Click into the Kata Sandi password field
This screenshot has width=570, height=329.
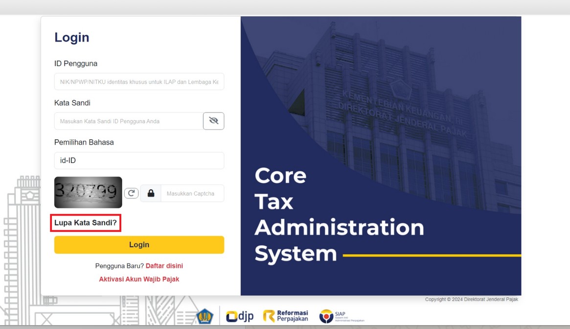[128, 121]
